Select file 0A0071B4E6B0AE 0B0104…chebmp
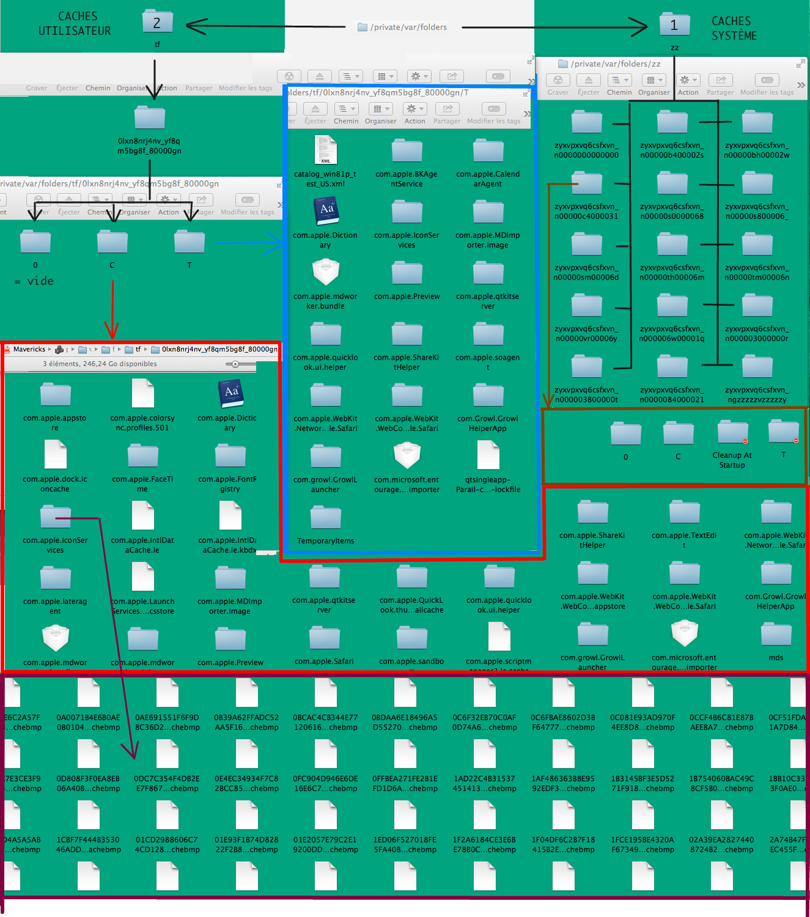810x917 pixels. coord(88,694)
